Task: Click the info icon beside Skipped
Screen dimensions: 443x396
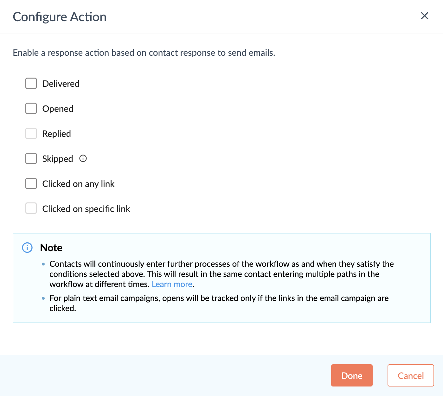Action: click(83, 158)
